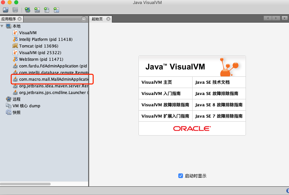Open the document list dropdown arrow
289x195 pixels.
pyautogui.click(x=285, y=18)
